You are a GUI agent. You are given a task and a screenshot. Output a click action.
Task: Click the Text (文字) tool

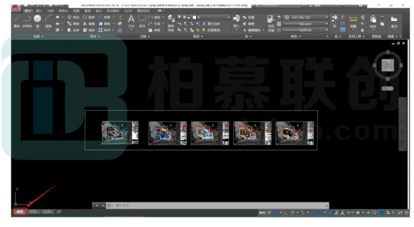point(131,21)
